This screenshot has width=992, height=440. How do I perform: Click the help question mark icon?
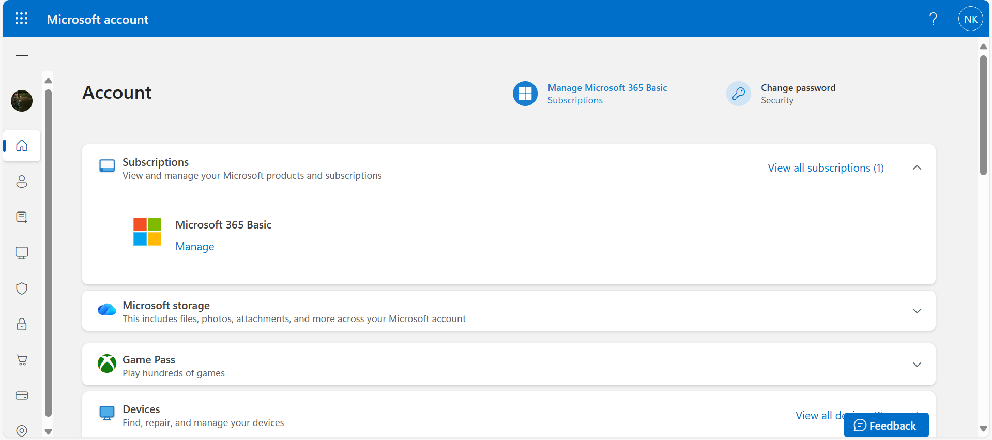[933, 19]
